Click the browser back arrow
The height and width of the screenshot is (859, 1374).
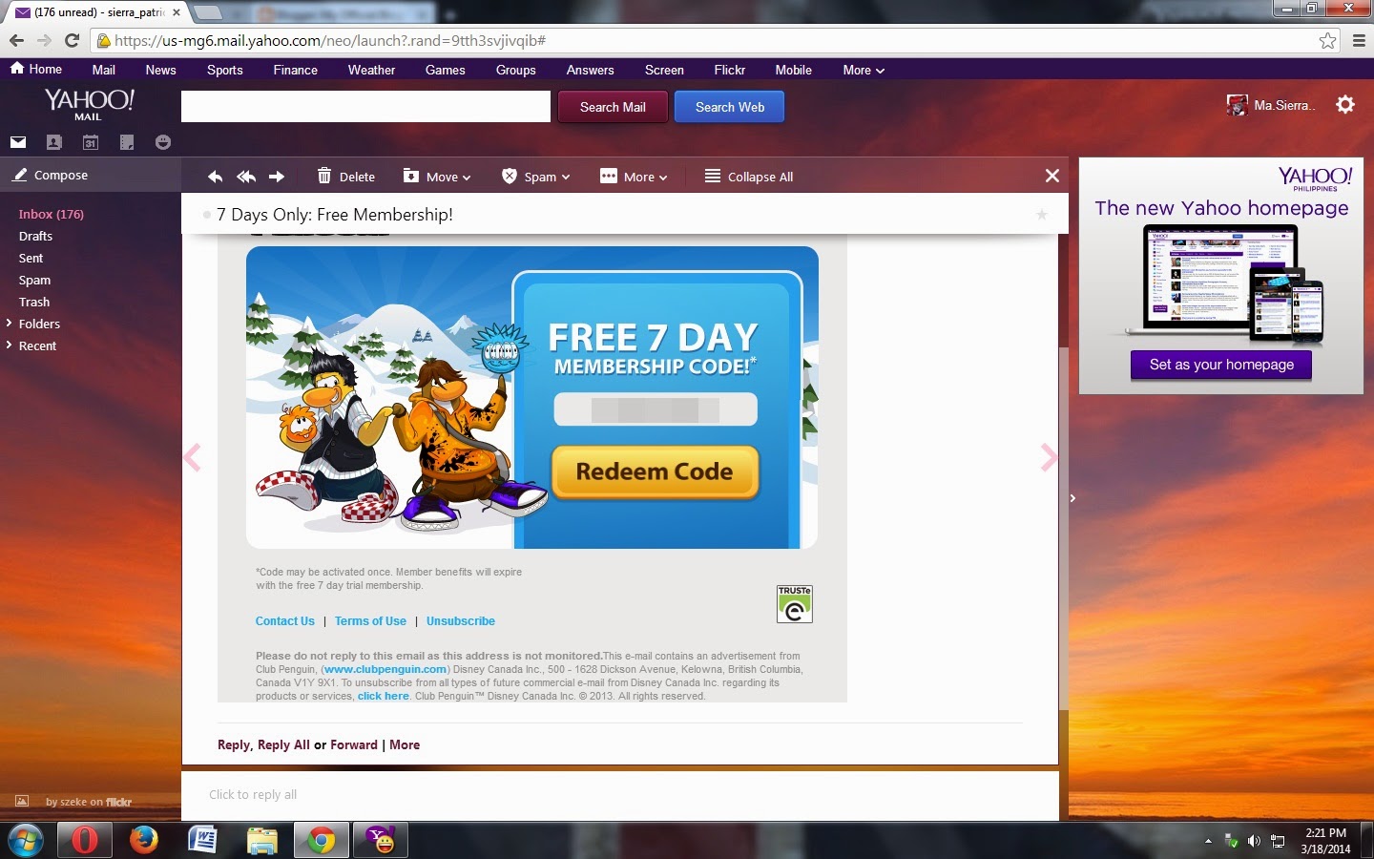[16, 40]
